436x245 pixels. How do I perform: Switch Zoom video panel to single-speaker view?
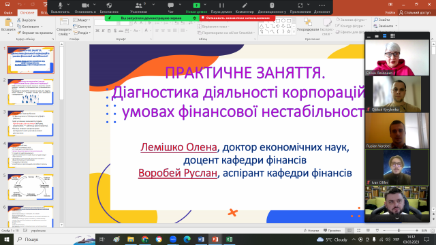tap(377, 36)
